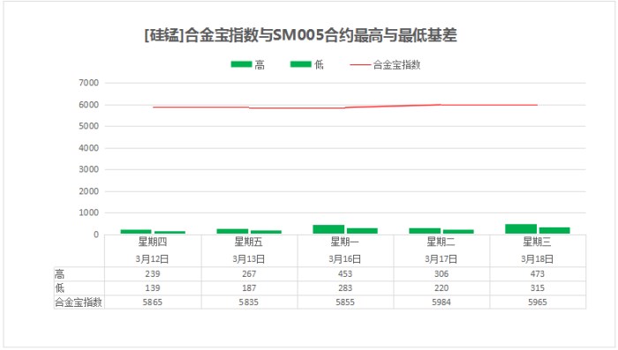Click the data table cell 453
Screen dimensions: 618x350
pyautogui.click(x=345, y=273)
